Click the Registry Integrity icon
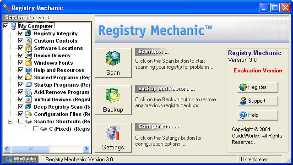 (28, 33)
